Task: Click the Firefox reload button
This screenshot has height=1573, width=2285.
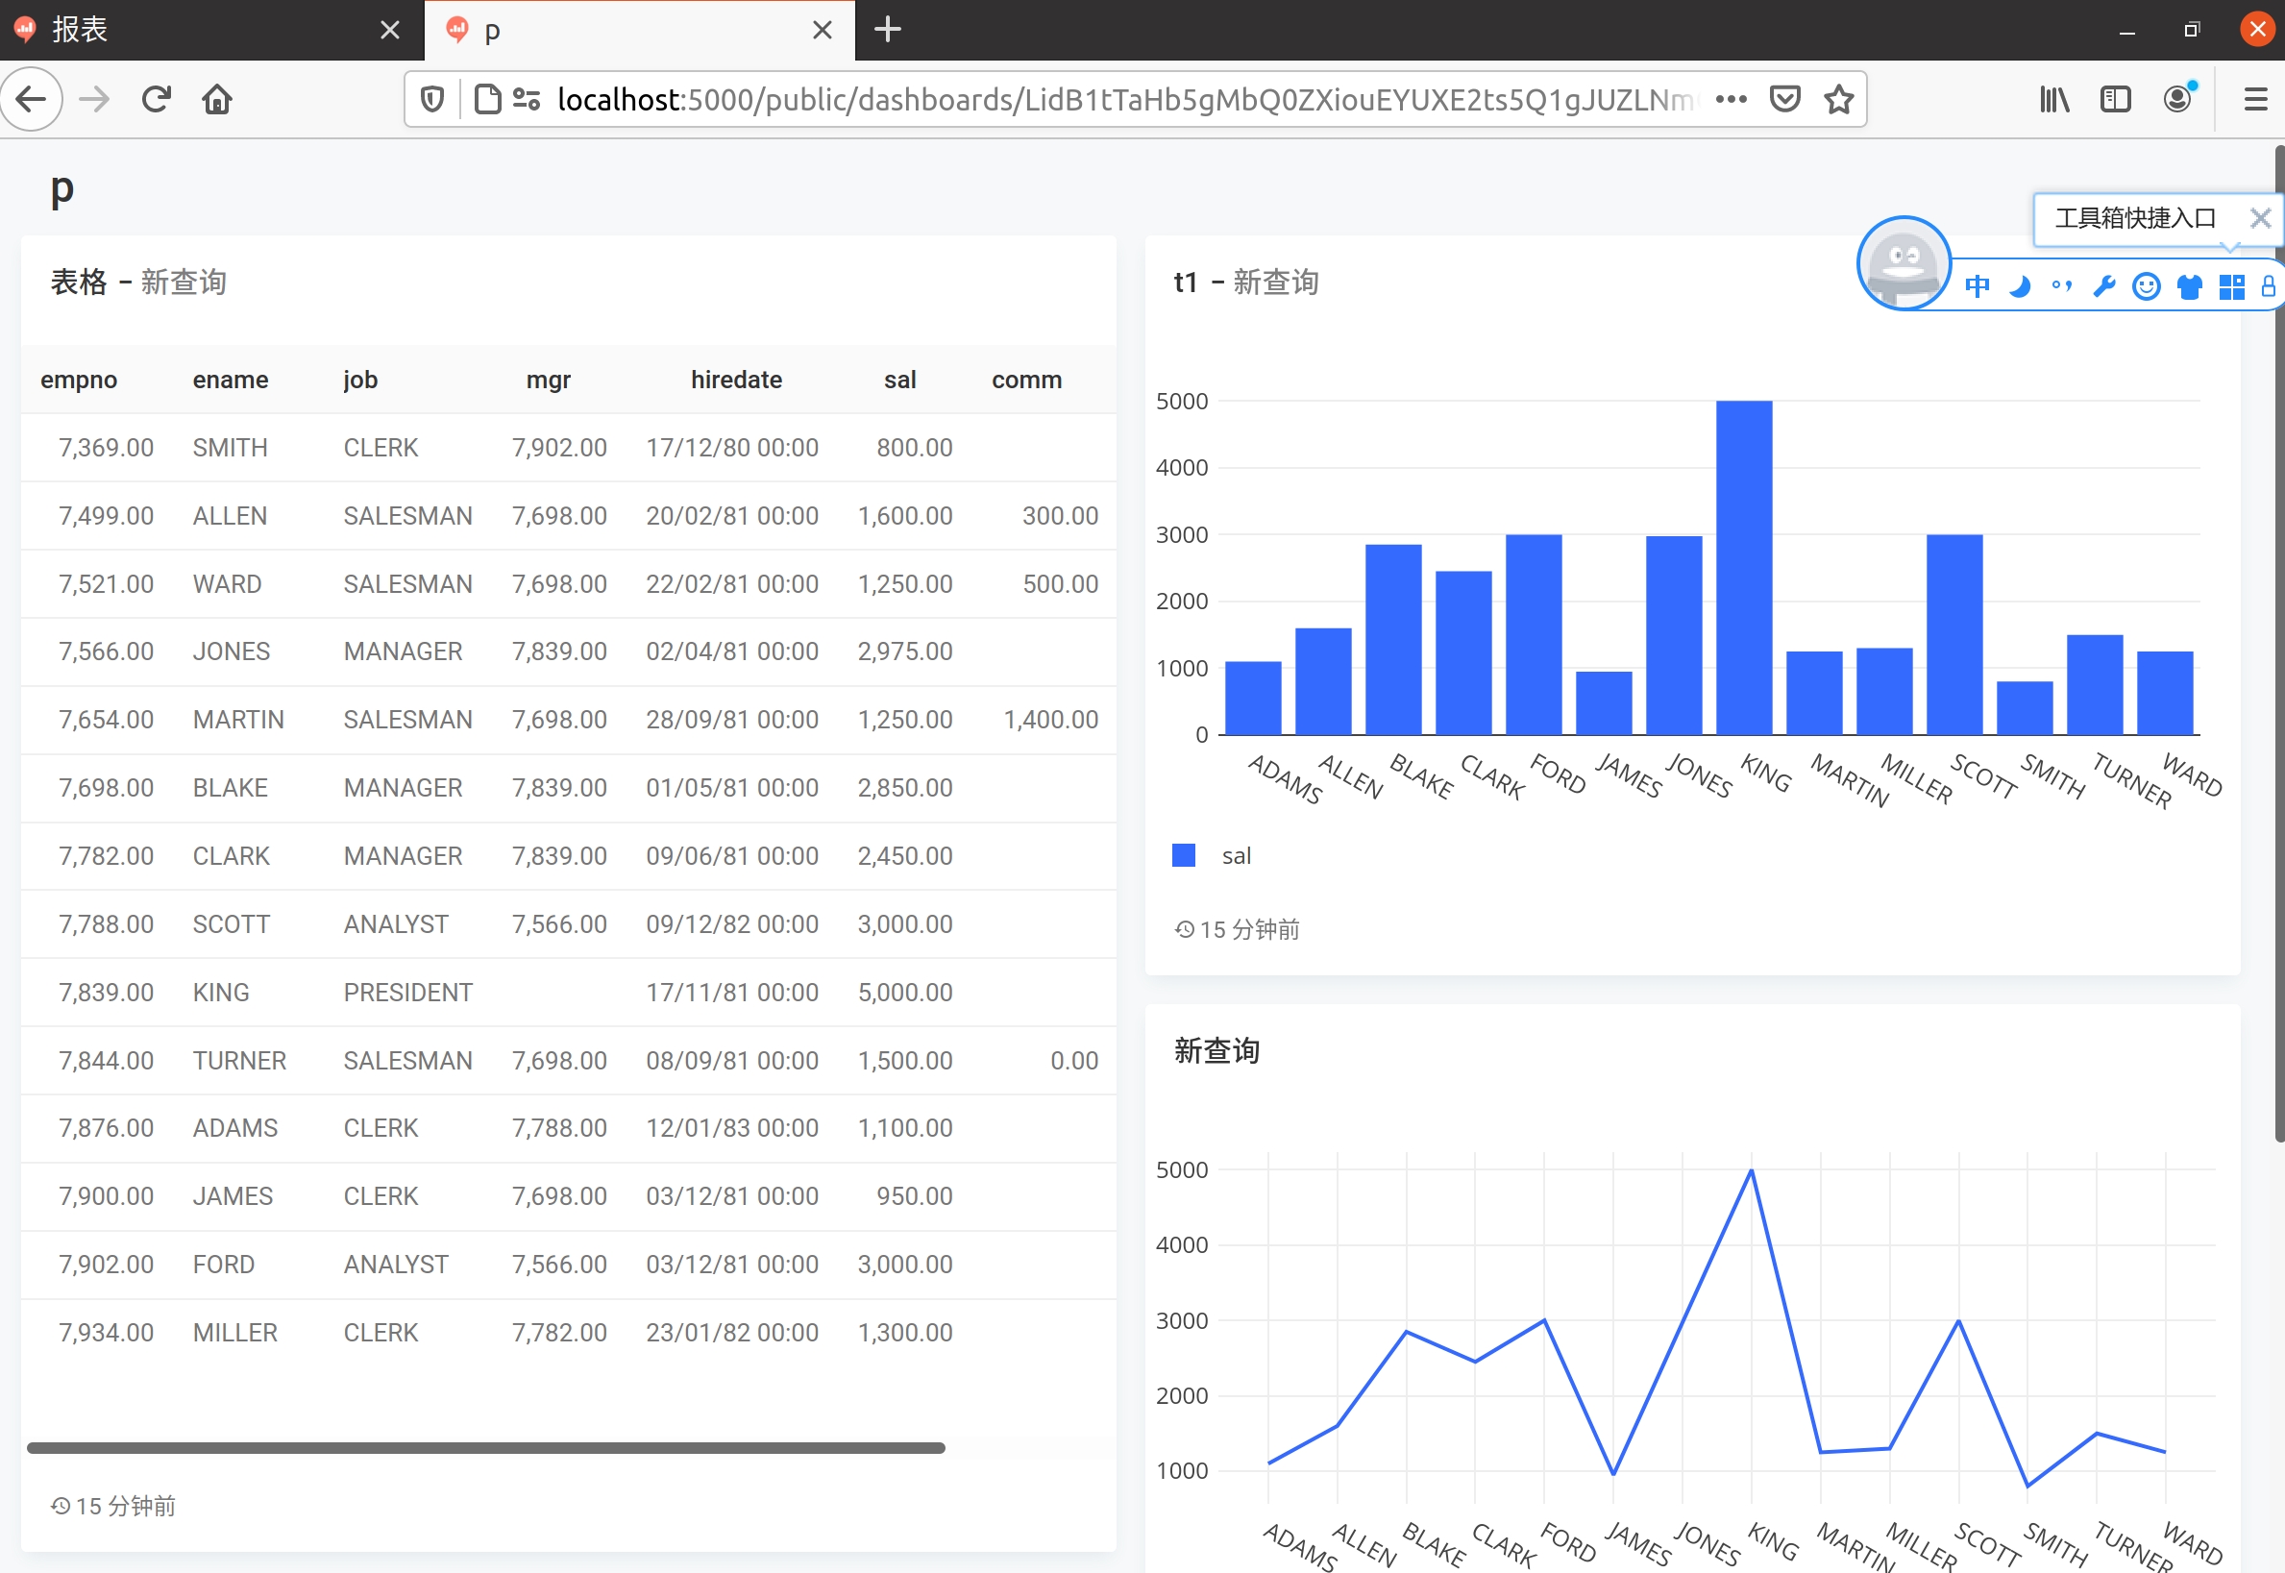Action: (156, 99)
